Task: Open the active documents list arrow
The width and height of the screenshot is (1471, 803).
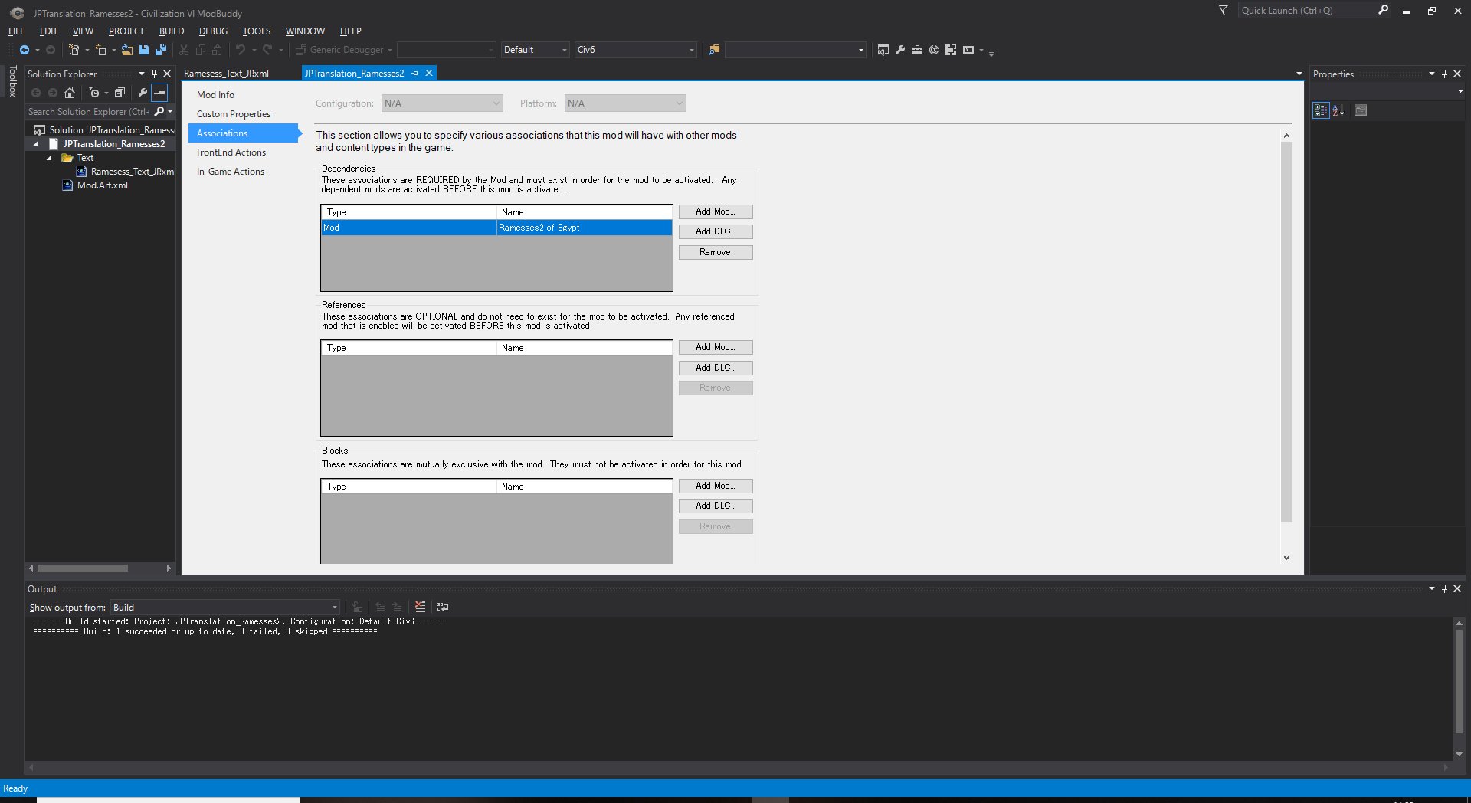Action: click(x=1299, y=74)
